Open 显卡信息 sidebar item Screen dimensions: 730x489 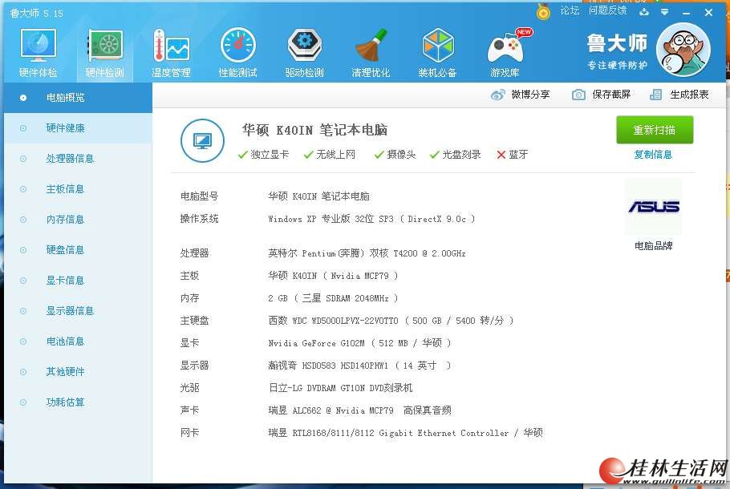tap(78, 281)
